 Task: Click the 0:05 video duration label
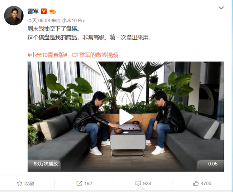pos(213,164)
